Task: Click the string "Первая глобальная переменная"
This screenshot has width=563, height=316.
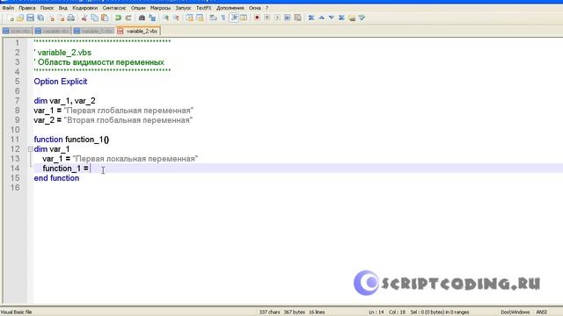Action: point(128,111)
